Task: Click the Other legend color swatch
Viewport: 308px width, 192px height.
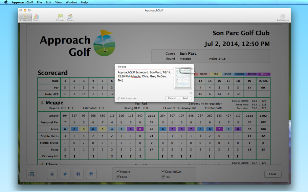Action: click(264, 74)
